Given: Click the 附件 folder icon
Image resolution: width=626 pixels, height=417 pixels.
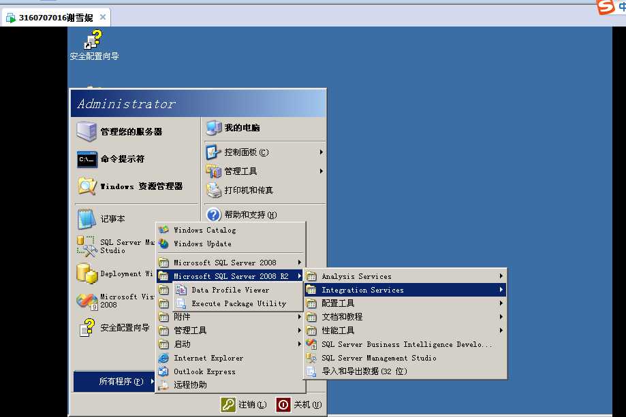Looking at the screenshot, I should click(163, 317).
